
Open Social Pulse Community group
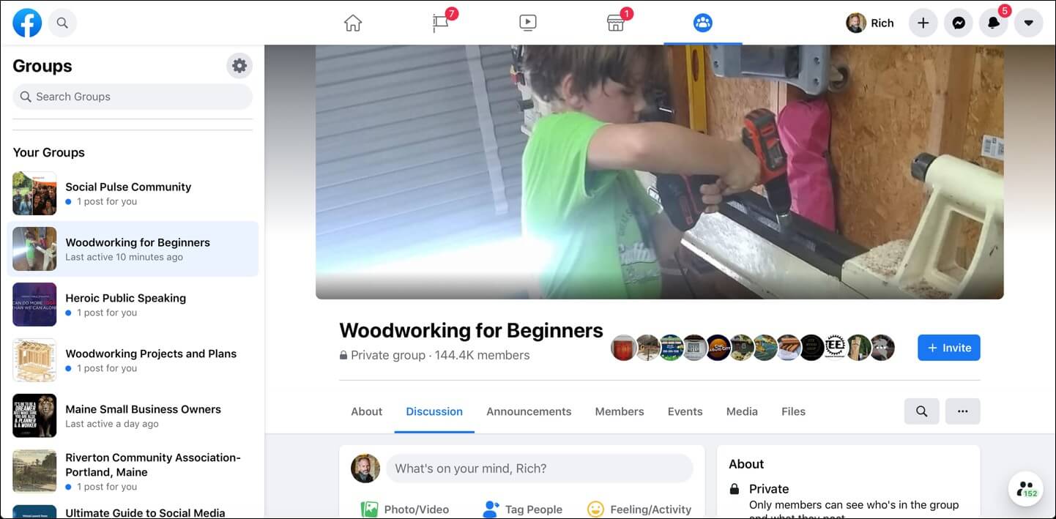pos(133,193)
